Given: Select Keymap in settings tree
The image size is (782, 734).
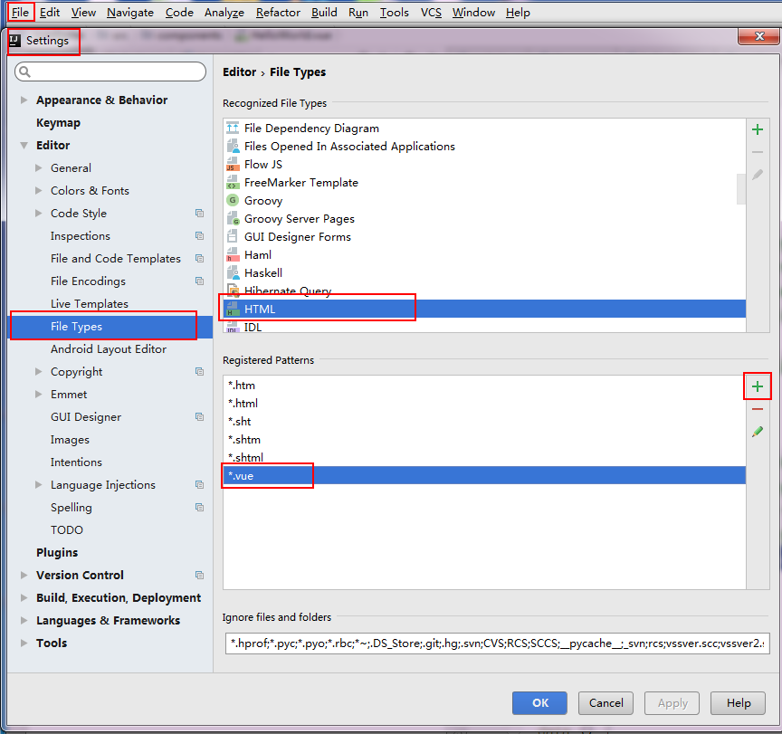Looking at the screenshot, I should pos(58,123).
